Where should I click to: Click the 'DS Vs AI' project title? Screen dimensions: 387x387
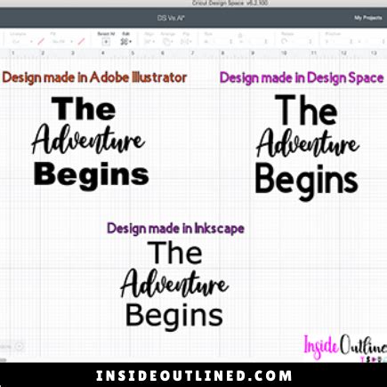click(x=171, y=18)
